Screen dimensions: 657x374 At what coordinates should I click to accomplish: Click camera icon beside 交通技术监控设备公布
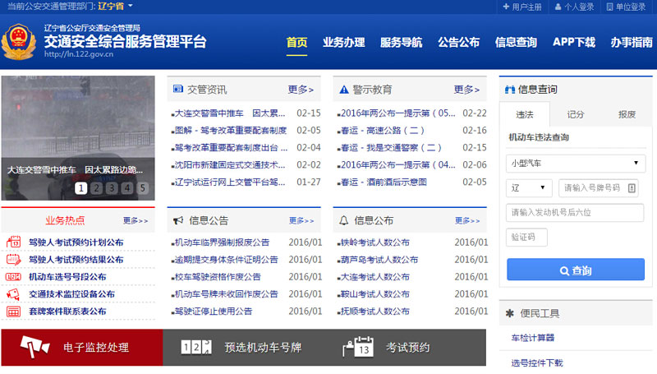13,294
